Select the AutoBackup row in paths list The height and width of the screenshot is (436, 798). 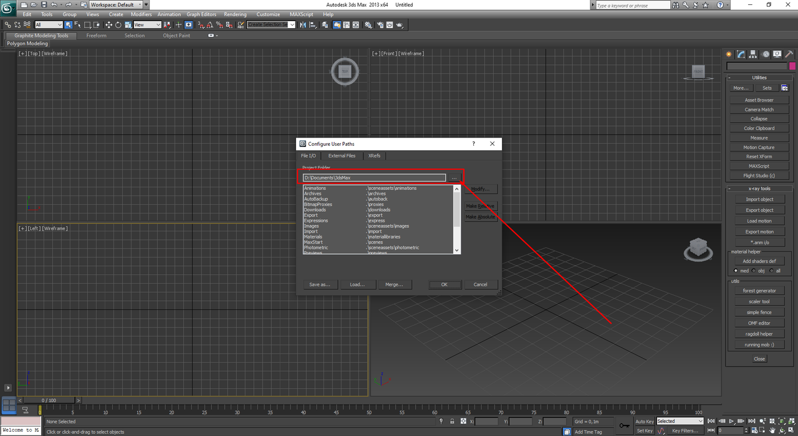378,199
